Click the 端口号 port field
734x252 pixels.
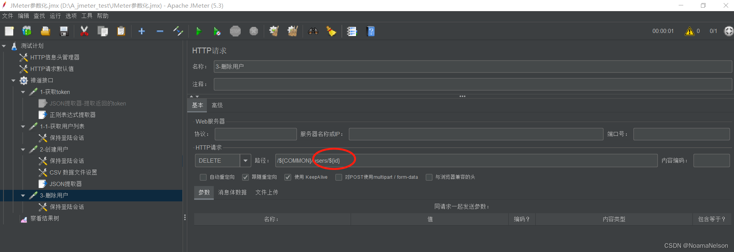pos(681,134)
